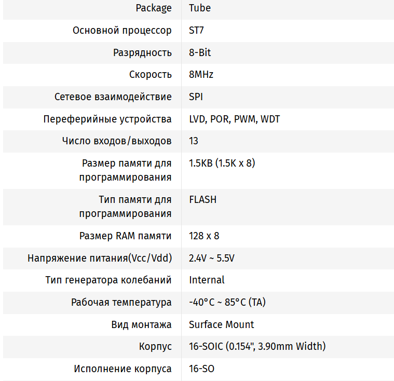
Task: Click the "16-SO" case version value
Action: point(201,369)
